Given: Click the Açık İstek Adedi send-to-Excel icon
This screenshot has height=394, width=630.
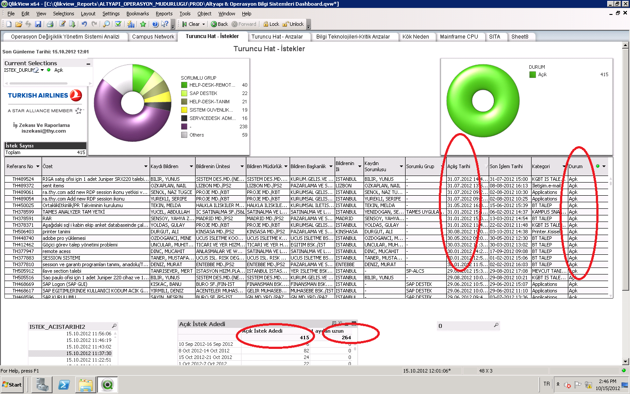Looking at the screenshot, I should [340, 324].
